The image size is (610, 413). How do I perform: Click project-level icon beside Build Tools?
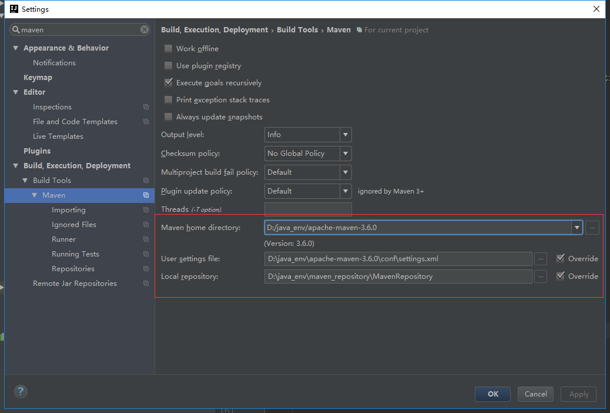click(x=146, y=181)
